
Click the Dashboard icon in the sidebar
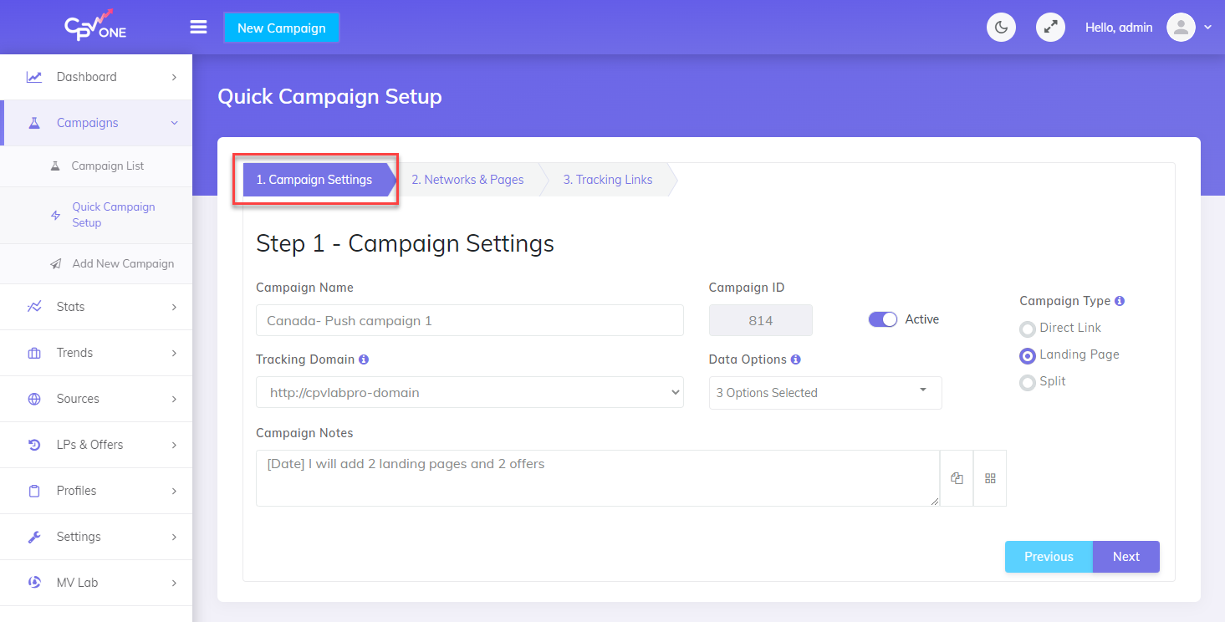[x=34, y=76]
